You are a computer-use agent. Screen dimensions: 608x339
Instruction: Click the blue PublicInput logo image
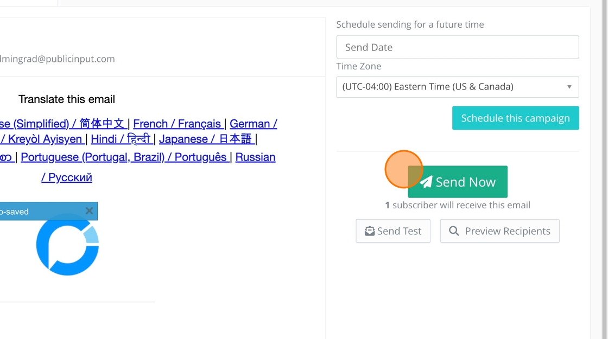coord(67,245)
